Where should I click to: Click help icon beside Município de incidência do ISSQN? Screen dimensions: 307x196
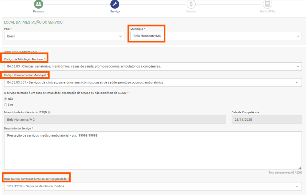pyautogui.click(x=49, y=112)
